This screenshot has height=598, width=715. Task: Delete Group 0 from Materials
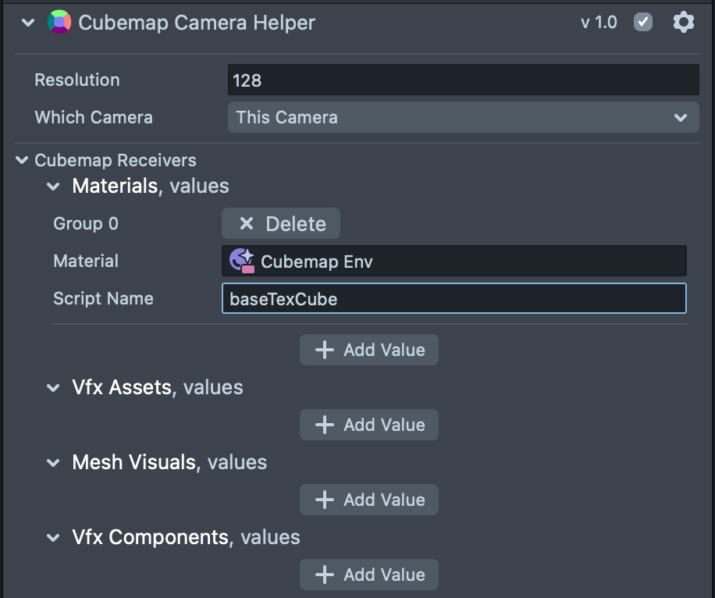pos(281,224)
